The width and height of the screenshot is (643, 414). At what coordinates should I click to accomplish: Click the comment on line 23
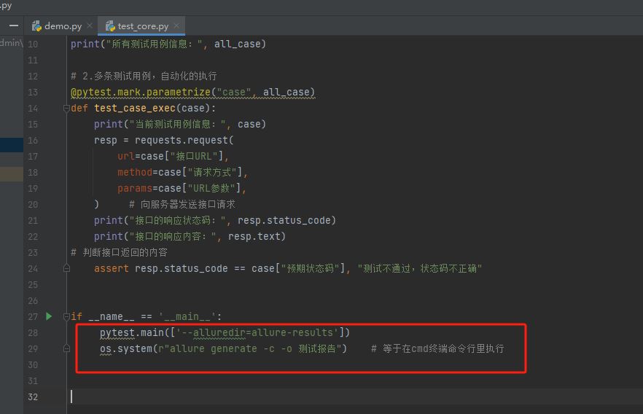119,252
